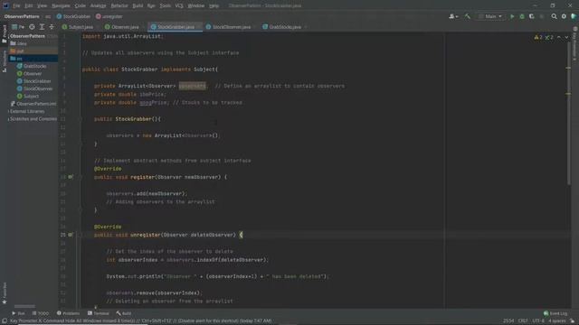Click the register method override gutter icon
The width and height of the screenshot is (579, 325).
(x=71, y=177)
